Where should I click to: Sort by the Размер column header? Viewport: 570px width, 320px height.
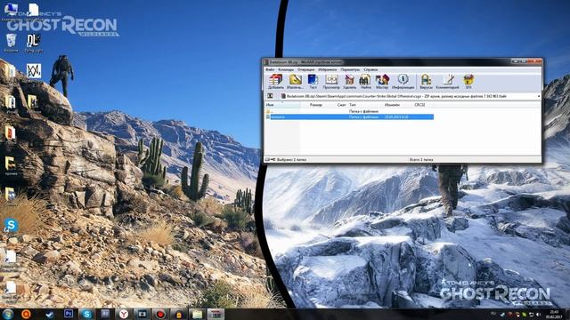[x=315, y=105]
